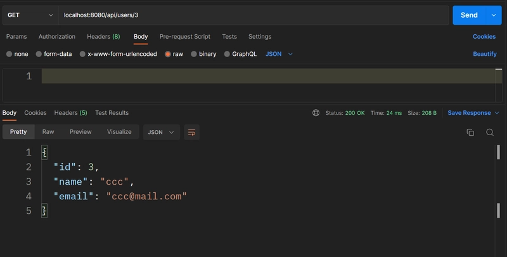The image size is (507, 257).
Task: Open the response Cookies tab
Action: [35, 113]
